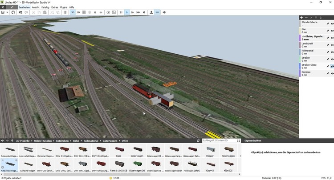Open the Güterwagen breadcrumb
Viewport: 334px width, 180px height.
click(x=110, y=141)
